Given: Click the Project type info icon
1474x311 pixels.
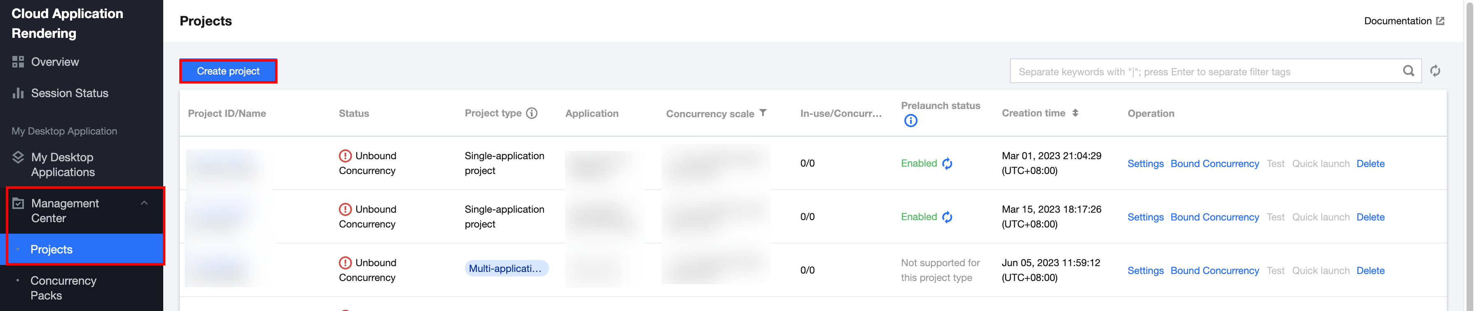Looking at the screenshot, I should (x=532, y=113).
